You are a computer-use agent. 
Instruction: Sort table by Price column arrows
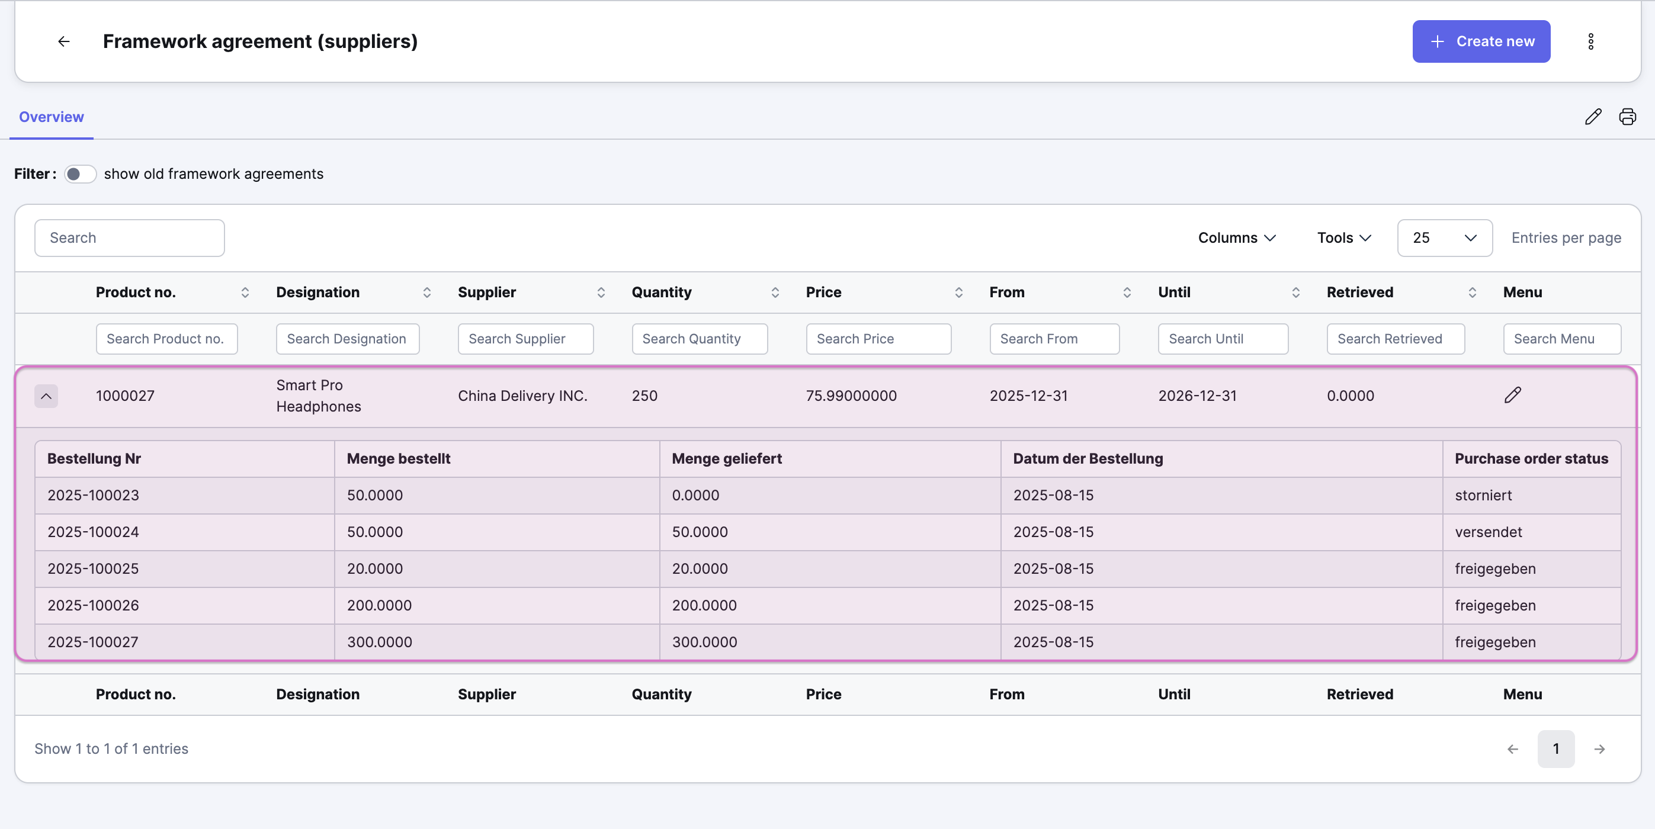[x=958, y=293]
